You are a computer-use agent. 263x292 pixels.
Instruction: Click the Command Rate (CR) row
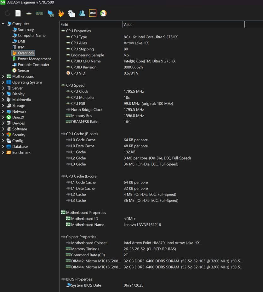(x=152, y=255)
